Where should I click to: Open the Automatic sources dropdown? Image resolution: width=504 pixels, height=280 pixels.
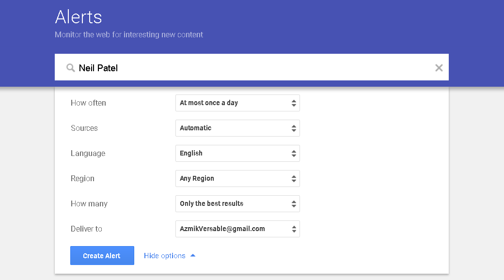[x=237, y=128]
